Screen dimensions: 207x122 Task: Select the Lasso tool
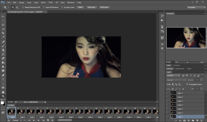pyautogui.click(x=3, y=25)
